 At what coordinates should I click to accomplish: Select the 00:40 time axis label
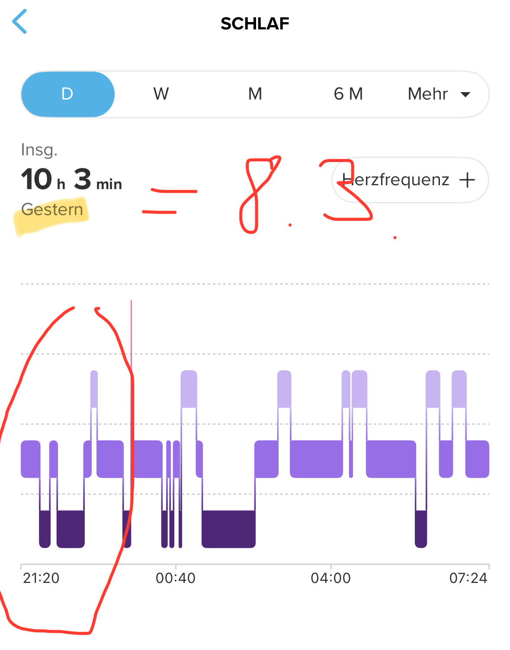tap(176, 578)
